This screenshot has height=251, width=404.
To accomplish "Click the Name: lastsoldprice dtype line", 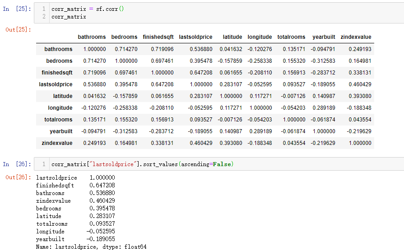I will click(91, 247).
